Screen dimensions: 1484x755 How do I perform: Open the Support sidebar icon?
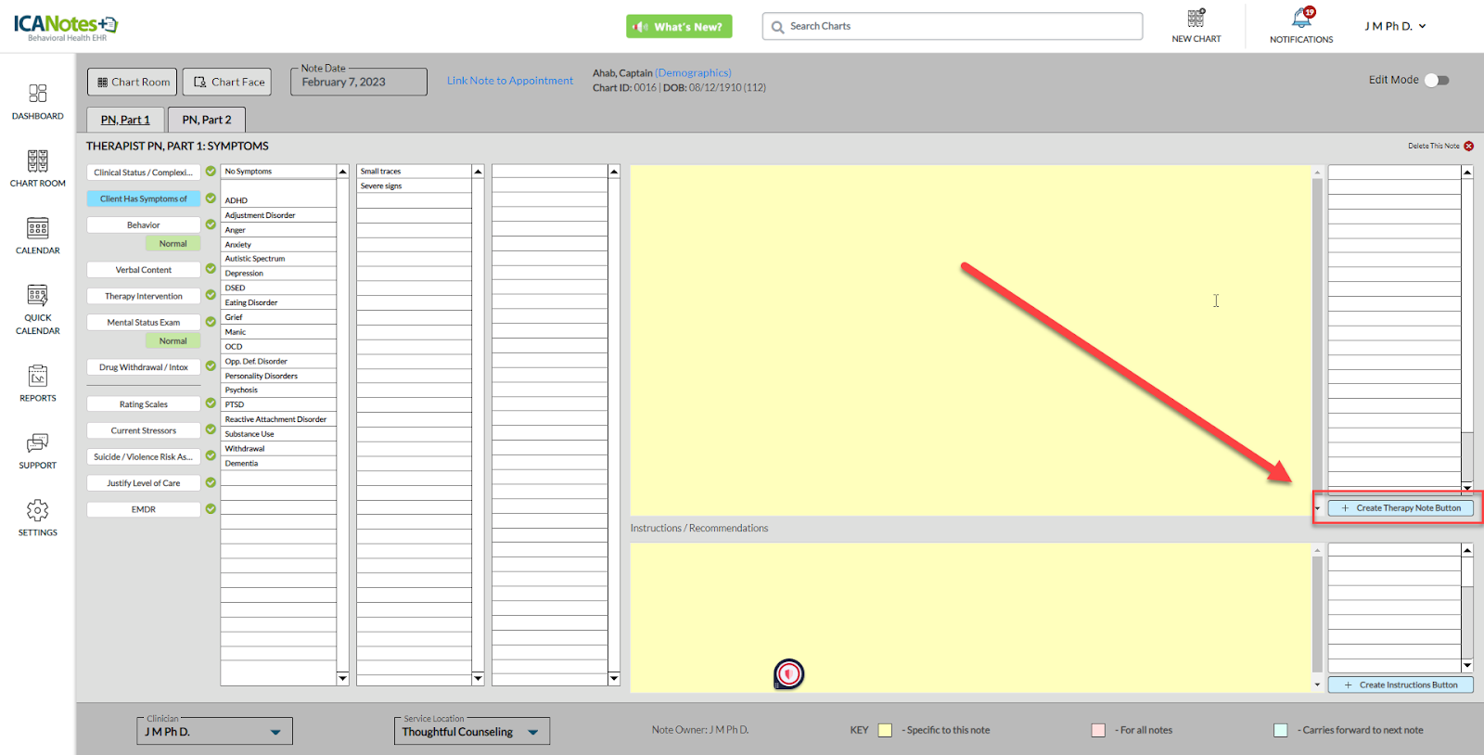(x=37, y=443)
